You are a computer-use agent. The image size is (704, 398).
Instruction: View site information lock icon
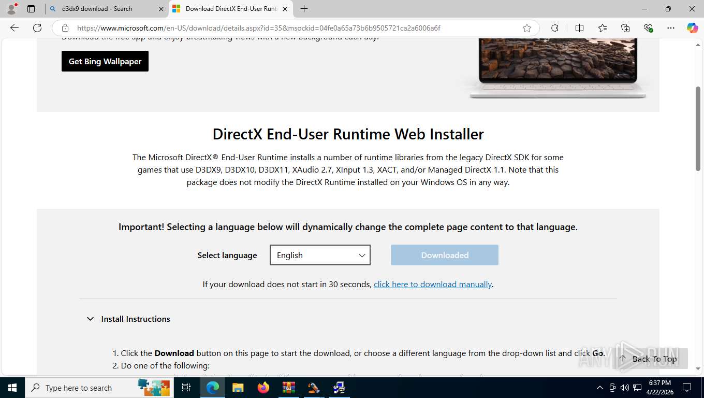65,28
